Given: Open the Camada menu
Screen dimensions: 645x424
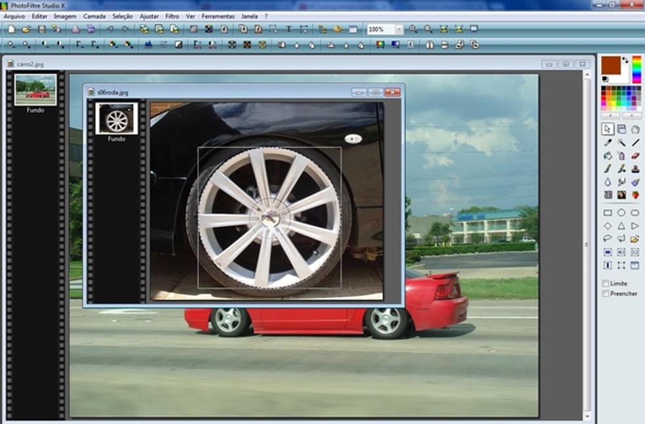Looking at the screenshot, I should [x=94, y=16].
